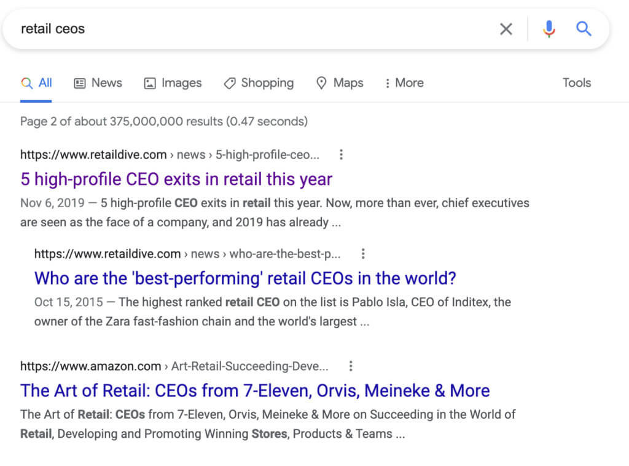
Task: Click the magnifying glass search icon
Action: (x=584, y=28)
